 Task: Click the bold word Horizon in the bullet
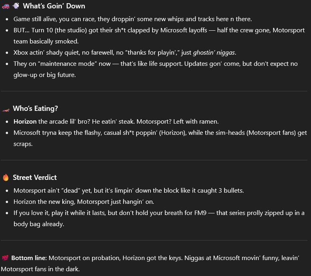[x=25, y=122]
